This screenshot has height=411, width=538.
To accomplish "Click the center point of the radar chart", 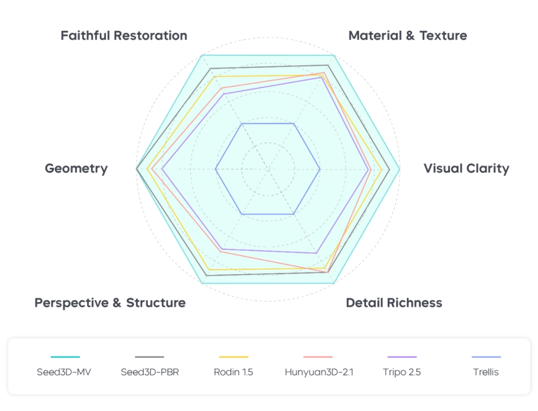I will point(268,169).
